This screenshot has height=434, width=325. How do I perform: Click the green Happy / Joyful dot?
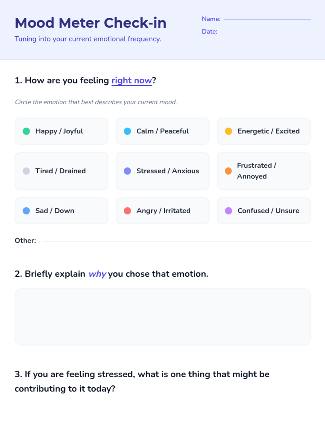tap(26, 131)
